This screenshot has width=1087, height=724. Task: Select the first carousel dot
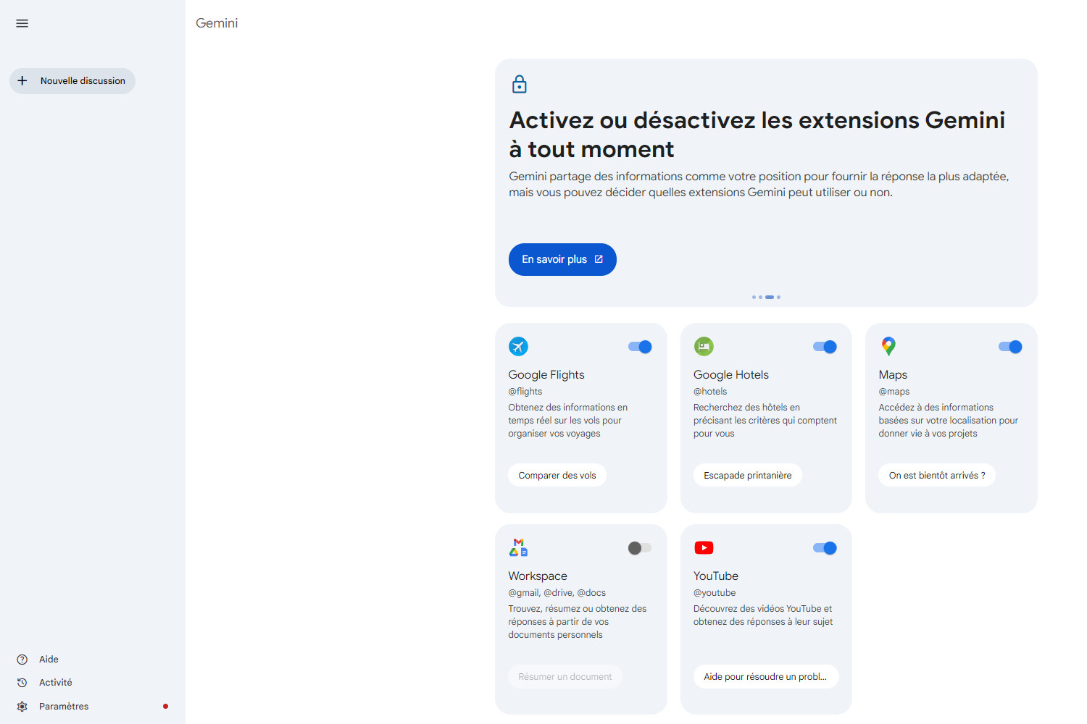click(x=754, y=297)
